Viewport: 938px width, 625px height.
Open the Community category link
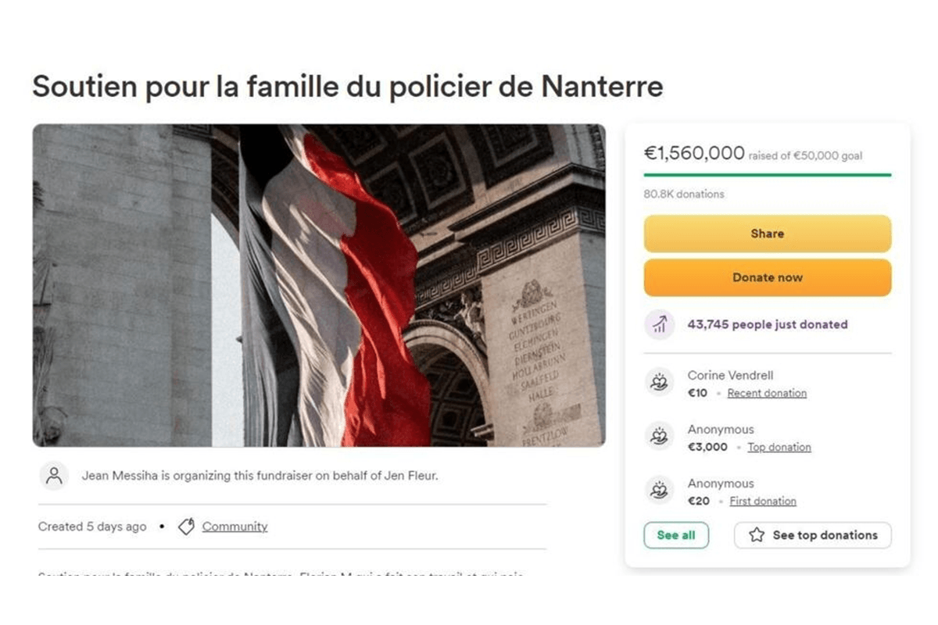coord(234,527)
